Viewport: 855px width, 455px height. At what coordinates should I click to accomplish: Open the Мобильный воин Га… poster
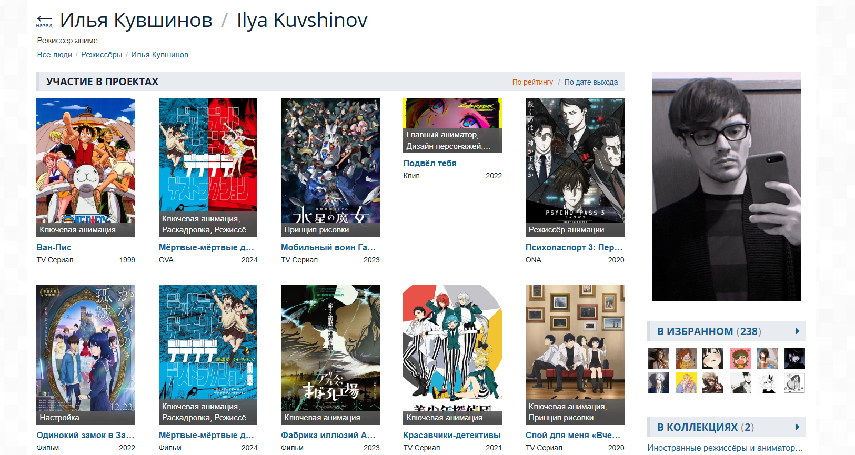click(330, 167)
